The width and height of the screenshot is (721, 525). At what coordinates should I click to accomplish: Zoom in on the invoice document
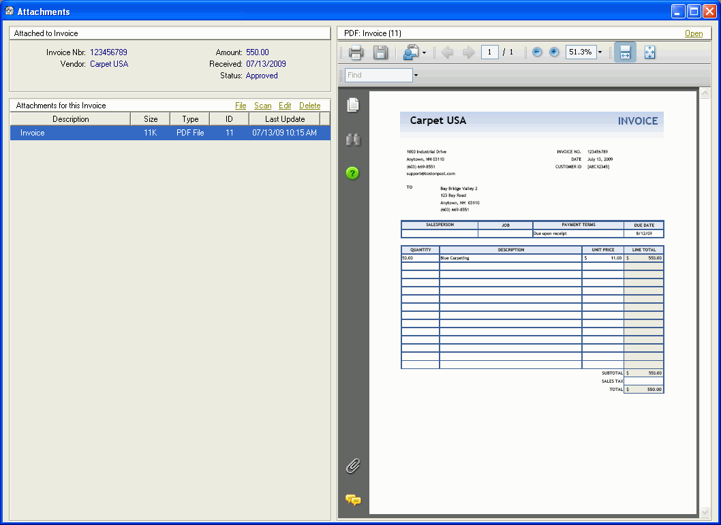553,52
